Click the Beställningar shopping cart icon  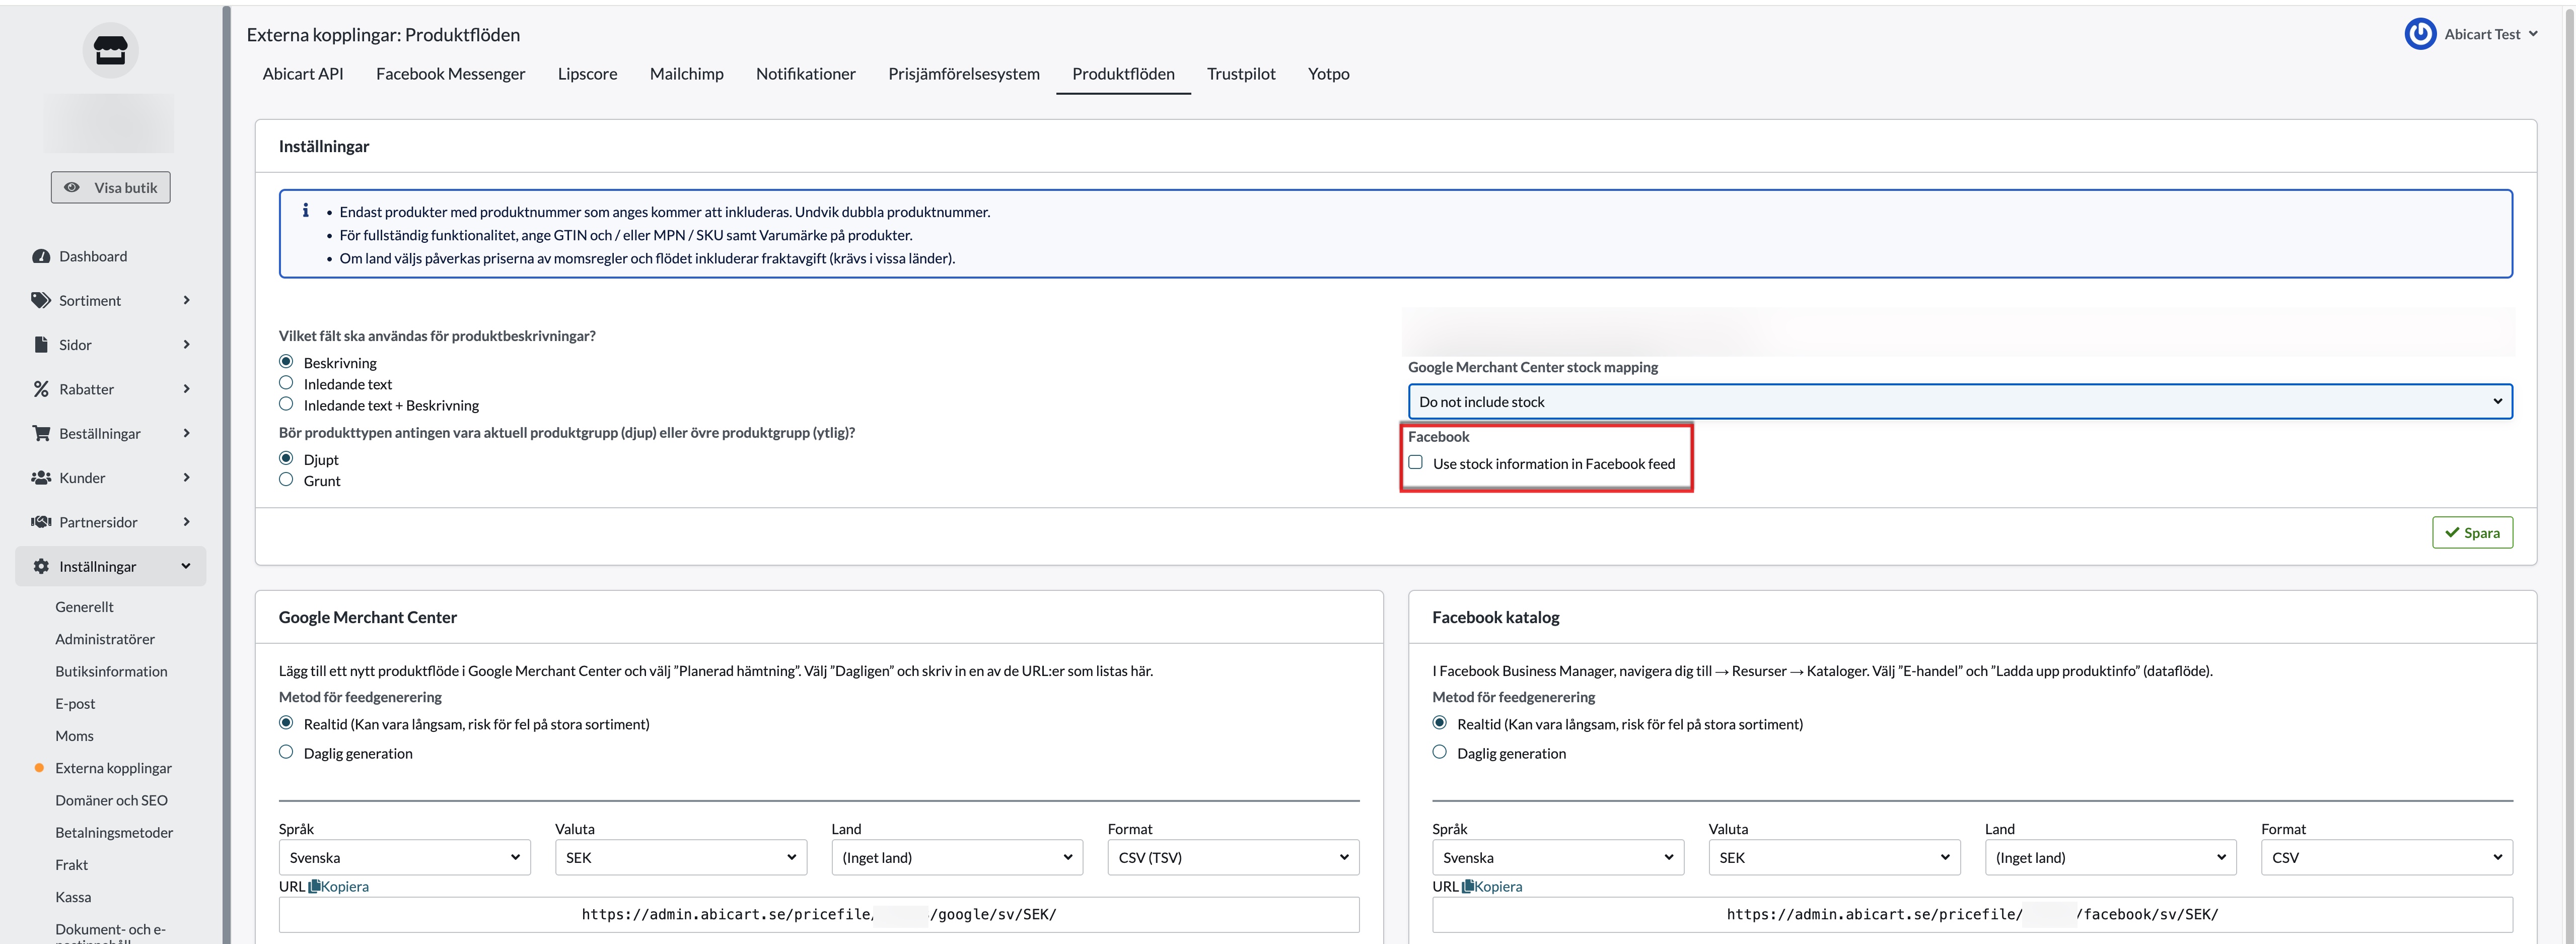41,433
